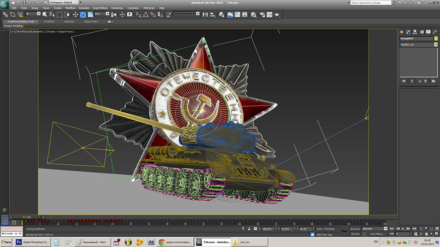Click the Align tool
Image resolution: width=440 pixels, height=247 pixels.
point(213,15)
